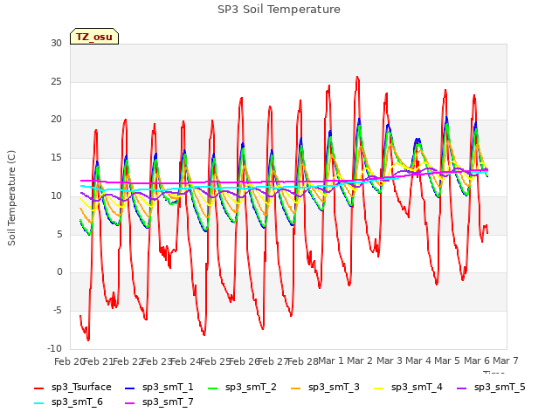Click the Mar 1 x-axis label
The height and width of the screenshot is (419, 559).
pyautogui.click(x=331, y=361)
